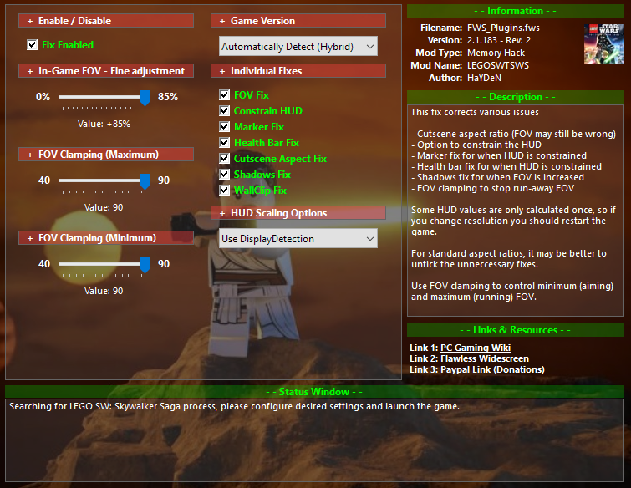631x488 pixels.
Task: Click the 'Value: 90' readout under FOV Clamping Minimum
Action: pyautogui.click(x=104, y=291)
